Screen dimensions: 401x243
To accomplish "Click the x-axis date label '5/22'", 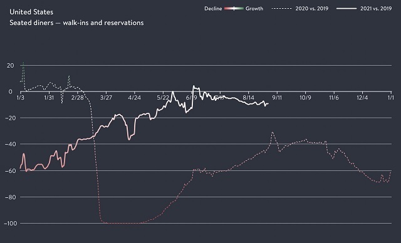I will (163, 98).
